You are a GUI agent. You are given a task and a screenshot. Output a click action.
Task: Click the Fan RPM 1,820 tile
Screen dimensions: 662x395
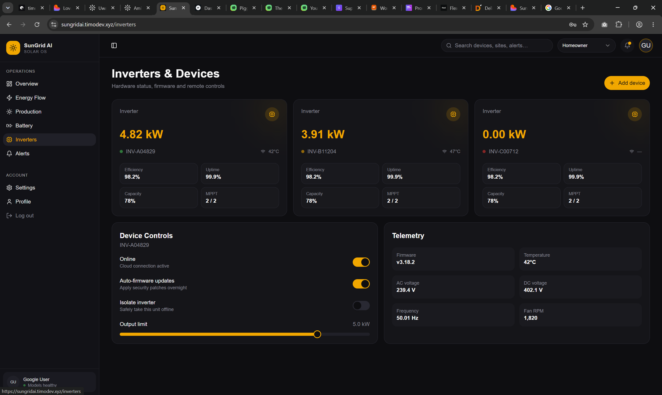click(580, 315)
